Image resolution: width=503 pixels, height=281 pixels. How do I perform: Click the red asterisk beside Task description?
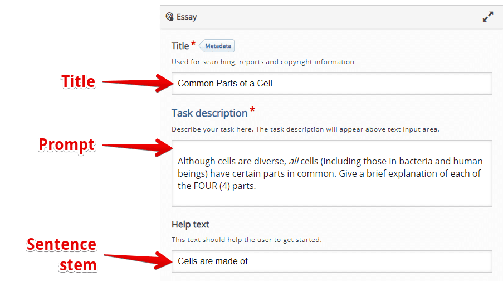[x=252, y=110]
